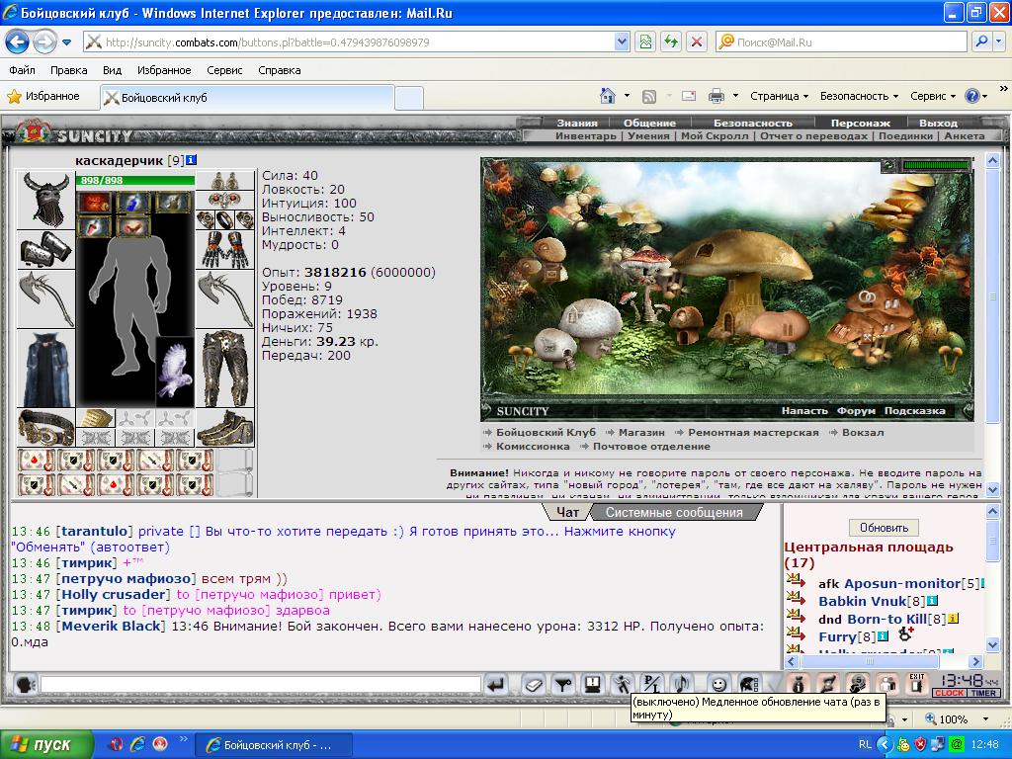The height and width of the screenshot is (759, 1012).
Task: Open the Безопасность toolbar dropdown
Action: (859, 96)
